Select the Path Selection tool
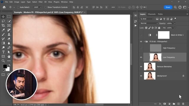Screen dimensions: 189x106 pos(9,52)
